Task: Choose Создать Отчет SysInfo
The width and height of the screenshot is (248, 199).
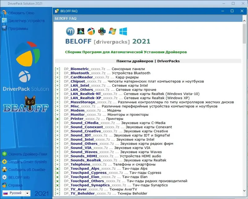Action: point(28,162)
